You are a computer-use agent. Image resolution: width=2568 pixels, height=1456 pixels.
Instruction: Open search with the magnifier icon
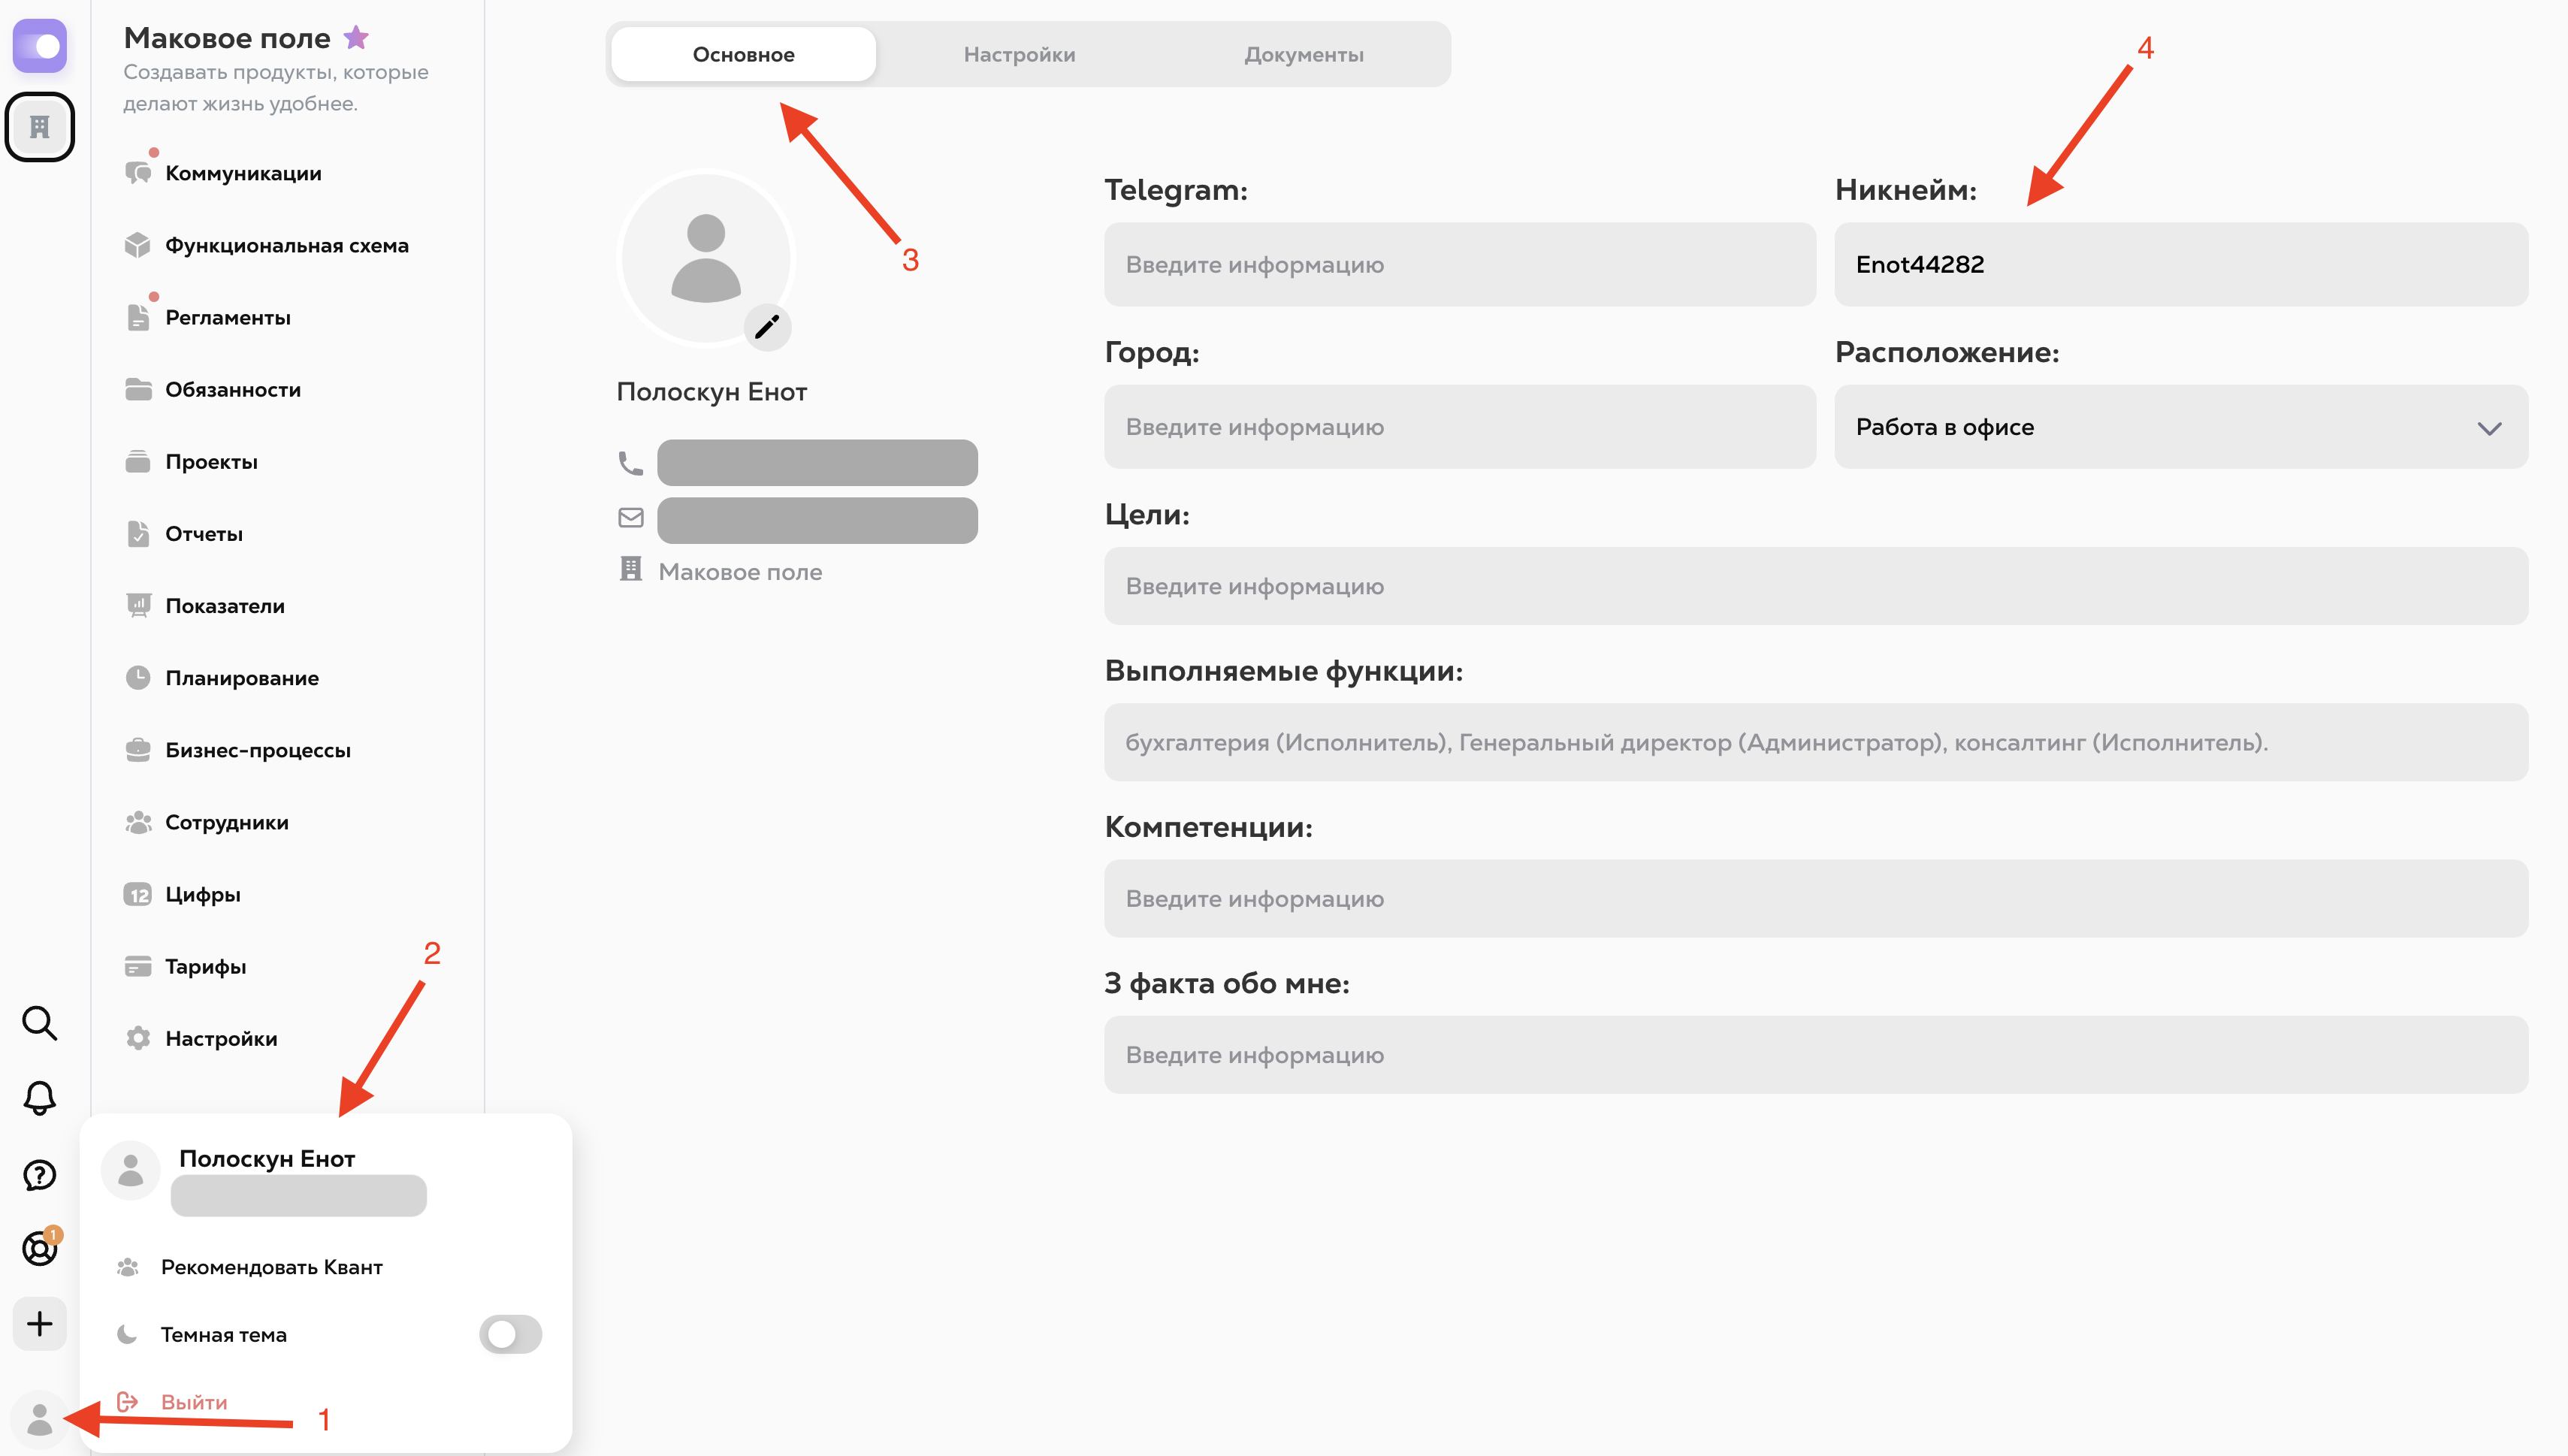point(39,1023)
